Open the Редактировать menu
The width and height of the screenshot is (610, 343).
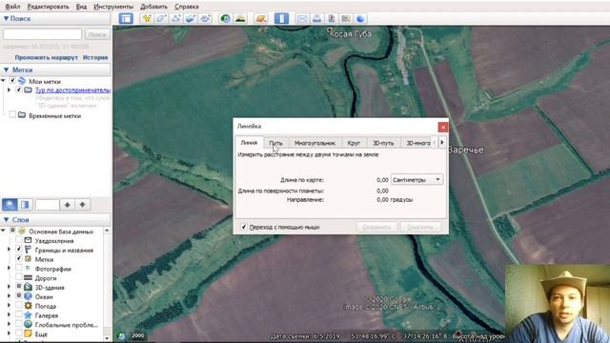[x=48, y=7]
